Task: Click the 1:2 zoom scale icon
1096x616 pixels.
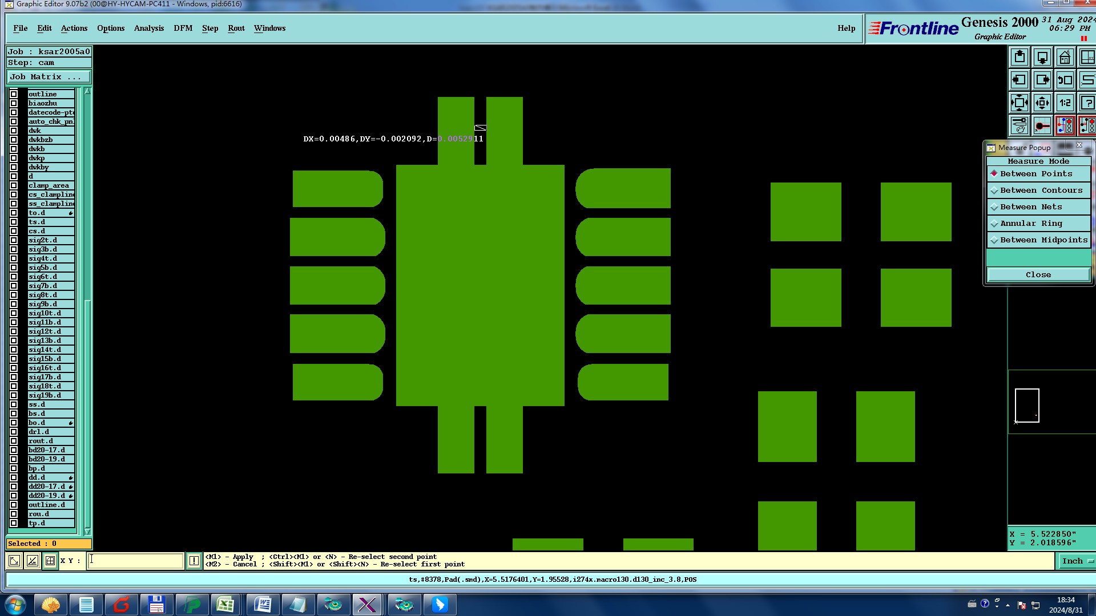Action: click(x=1065, y=103)
